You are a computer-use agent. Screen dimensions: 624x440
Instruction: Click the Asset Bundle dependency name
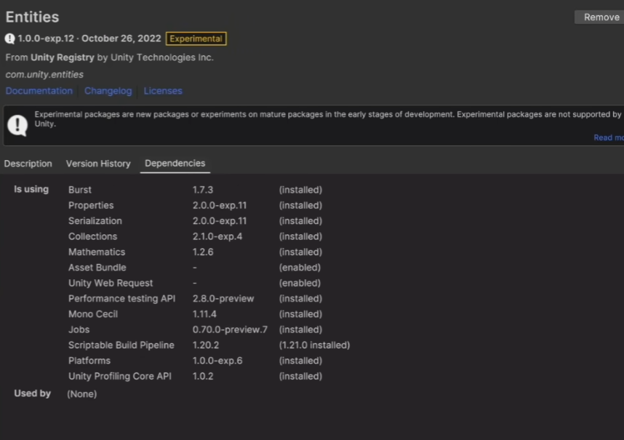pyautogui.click(x=97, y=268)
